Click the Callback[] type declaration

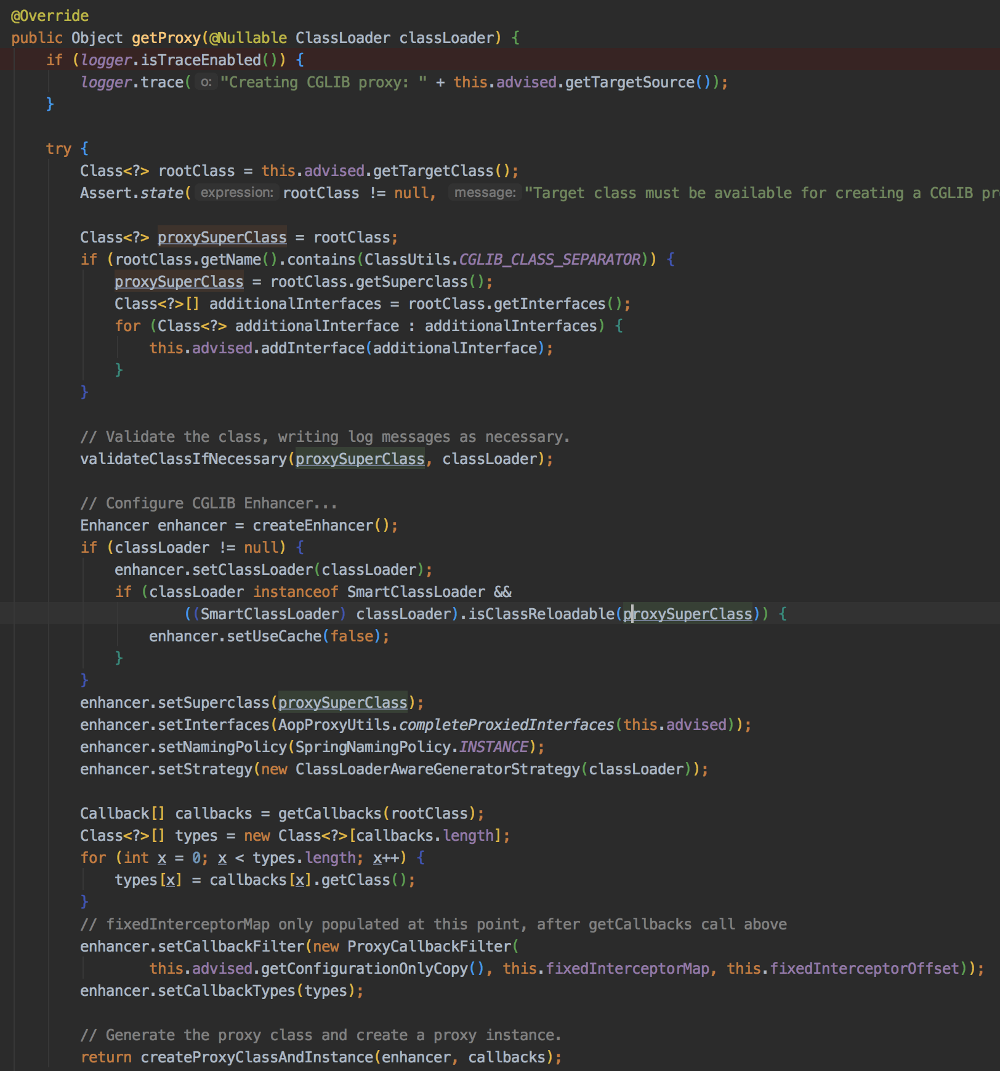point(123,813)
